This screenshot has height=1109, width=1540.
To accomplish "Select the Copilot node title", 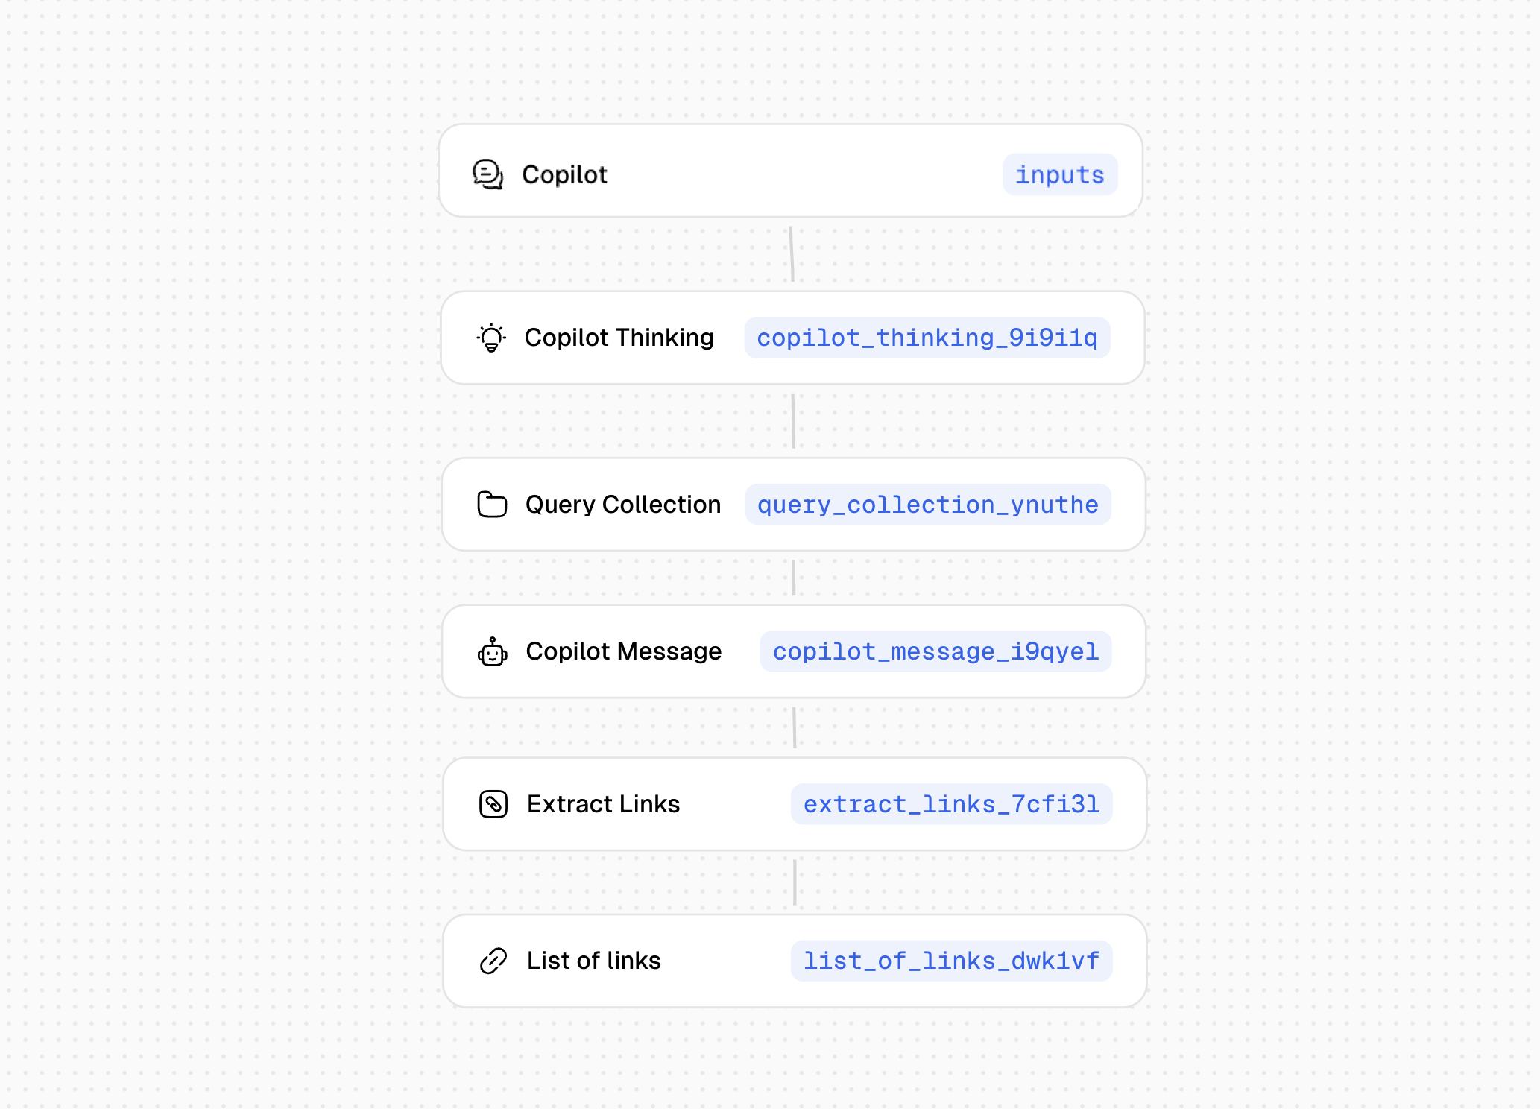I will tap(564, 175).
